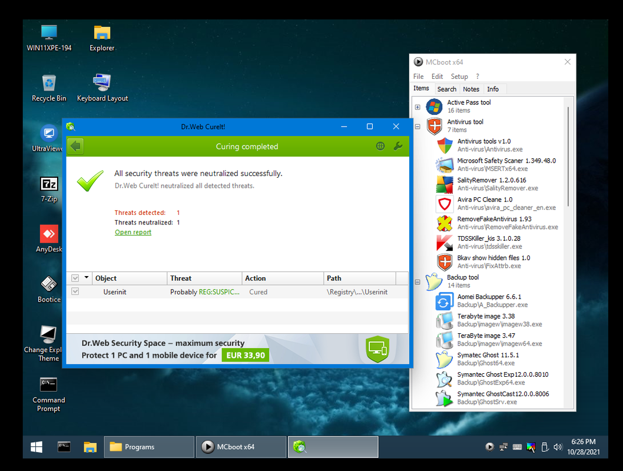The width and height of the screenshot is (623, 471).
Task: Switch to the MCboot Notes tab
Action: point(471,89)
